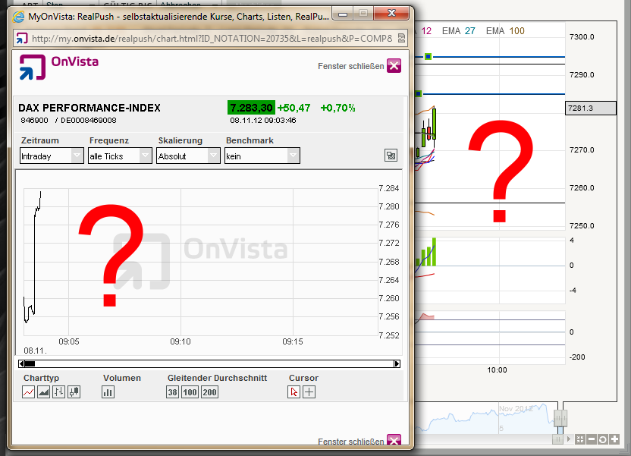Click the ISIN DE0008469008 text
The height and width of the screenshot is (456, 631).
pos(89,121)
